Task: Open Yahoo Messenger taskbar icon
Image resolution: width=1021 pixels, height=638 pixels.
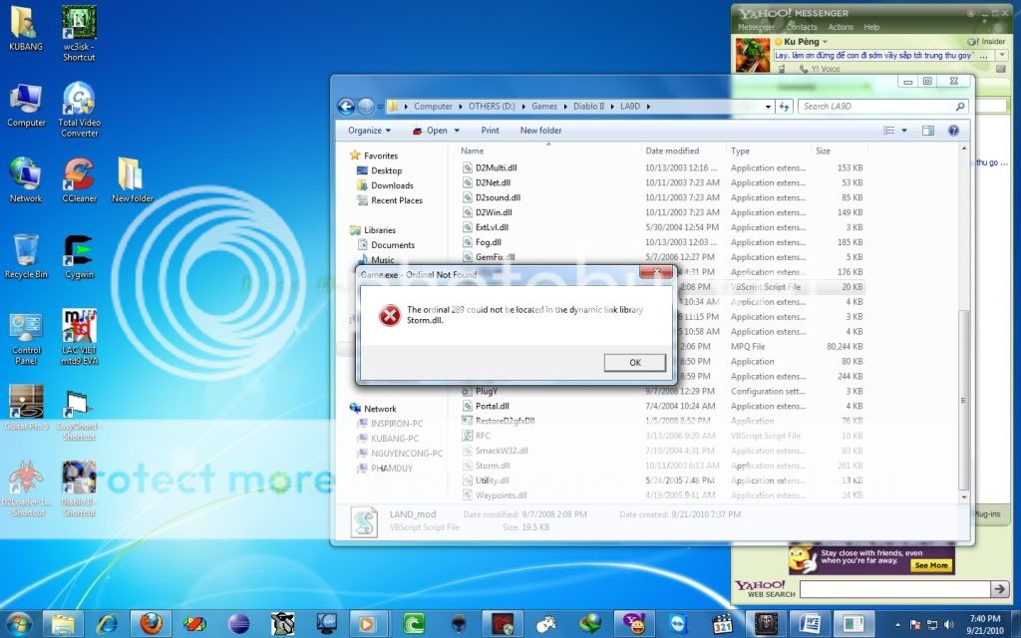Action: click(x=633, y=624)
